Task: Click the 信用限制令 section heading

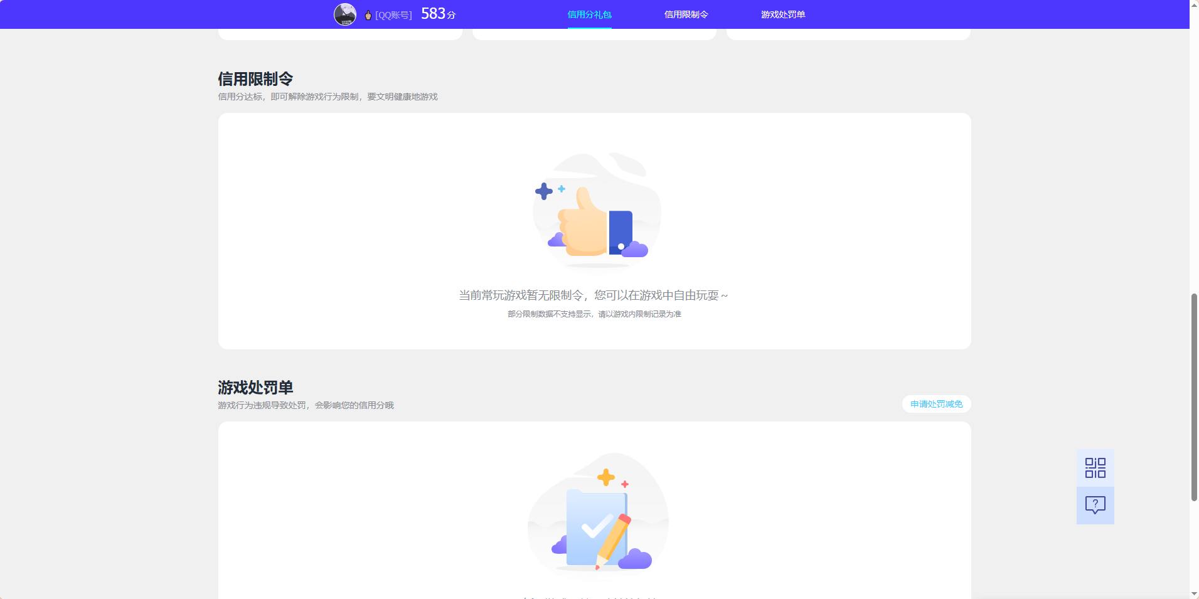Action: [x=255, y=79]
